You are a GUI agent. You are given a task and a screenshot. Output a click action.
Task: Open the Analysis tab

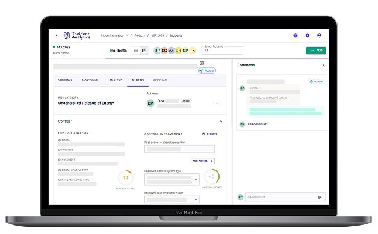click(116, 80)
